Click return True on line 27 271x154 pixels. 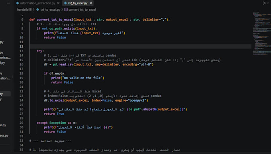(54, 114)
